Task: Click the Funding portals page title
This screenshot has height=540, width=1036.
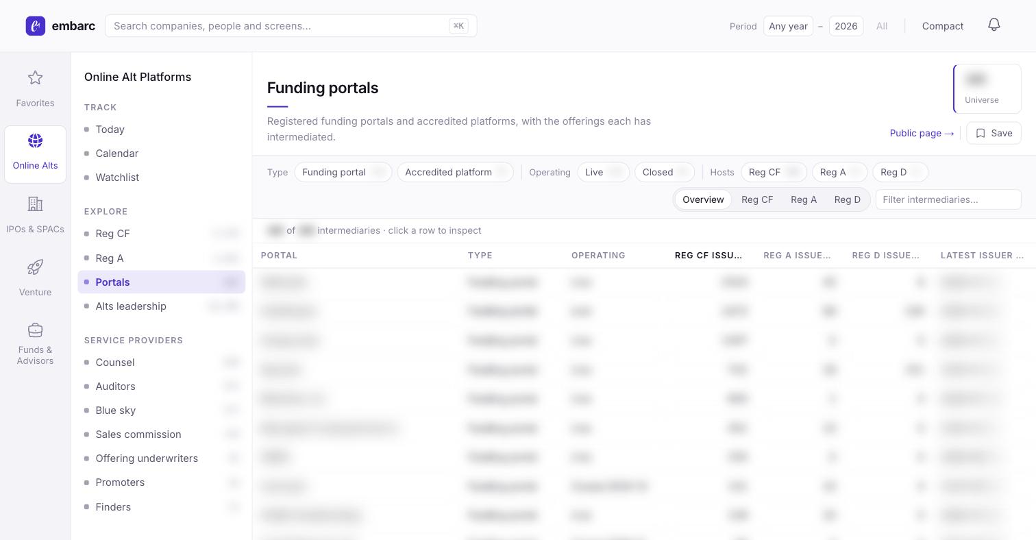Action: (x=323, y=88)
